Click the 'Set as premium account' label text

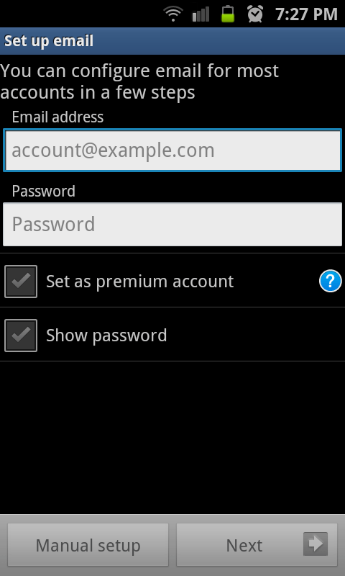(139, 282)
